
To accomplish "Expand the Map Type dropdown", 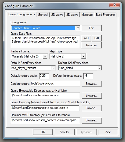I will coord(84,56).
